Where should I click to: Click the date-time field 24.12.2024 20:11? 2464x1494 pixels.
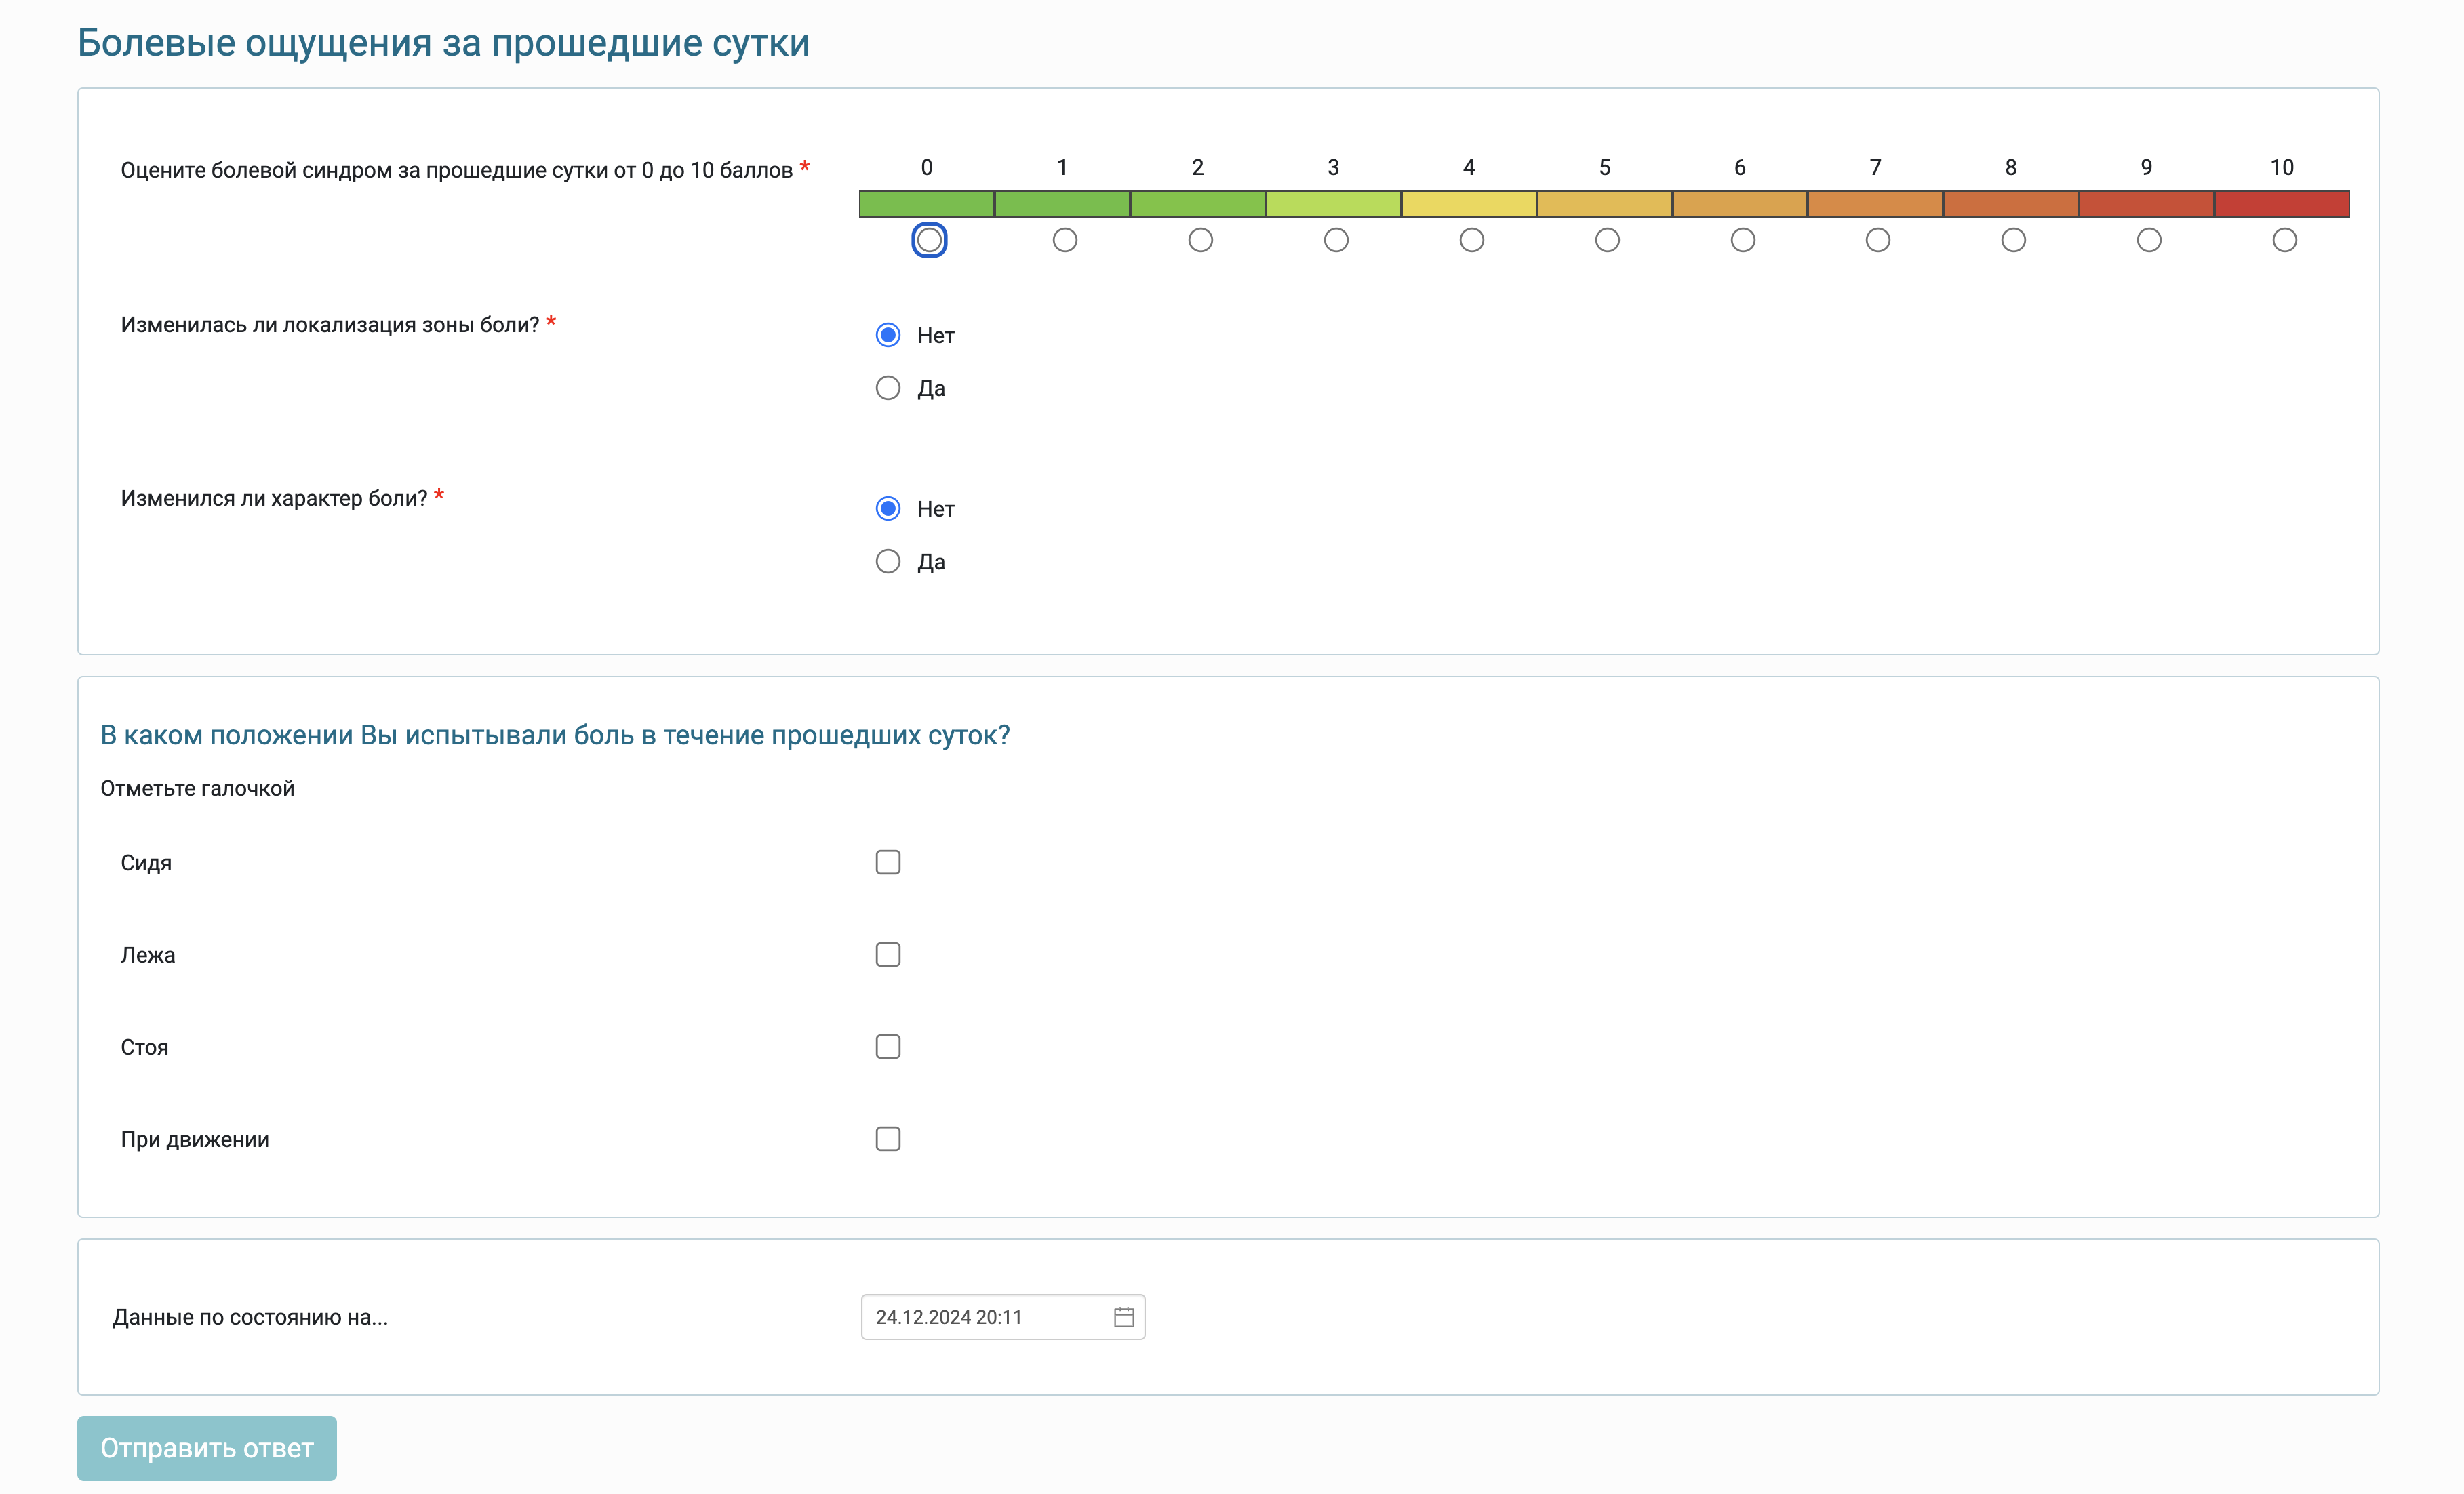pos(985,1317)
